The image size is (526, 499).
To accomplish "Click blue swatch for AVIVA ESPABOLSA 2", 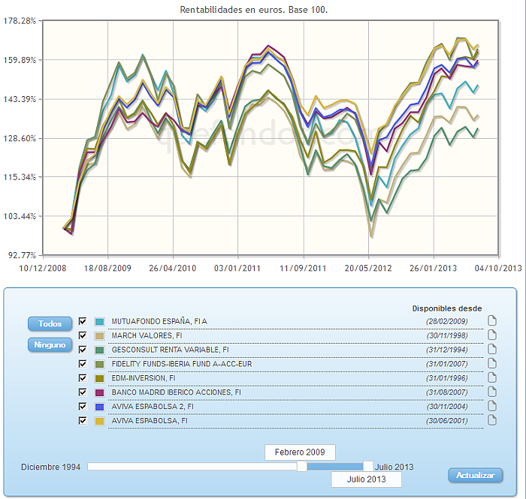I will [100, 407].
